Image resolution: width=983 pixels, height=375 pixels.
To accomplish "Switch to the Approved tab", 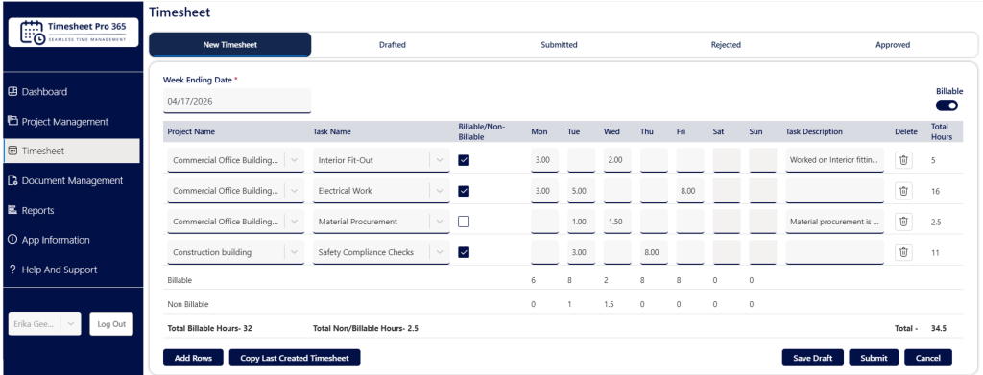I will [893, 45].
